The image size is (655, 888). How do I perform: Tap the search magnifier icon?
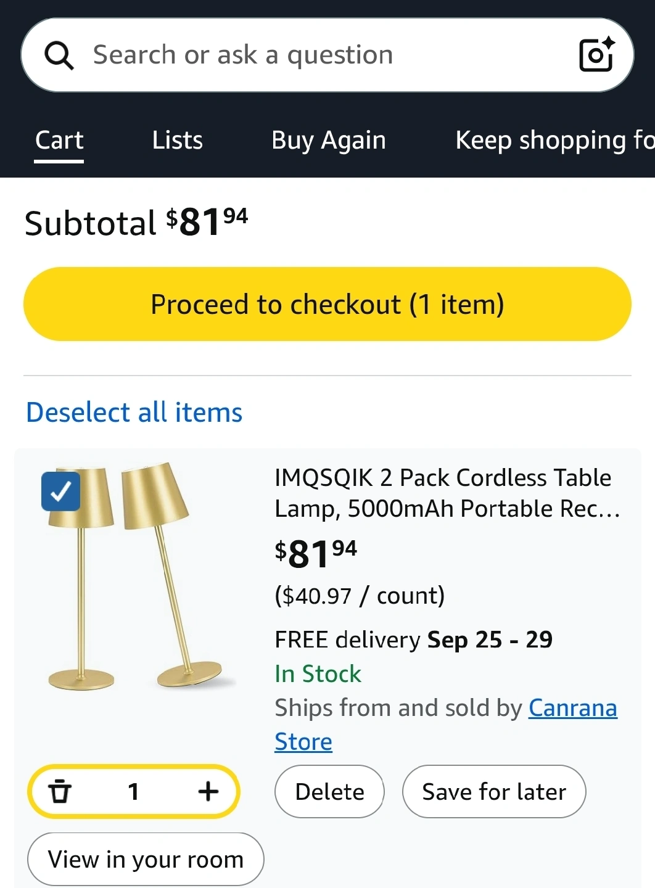pyautogui.click(x=59, y=55)
